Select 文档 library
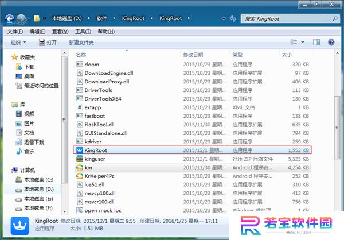 coord(29,133)
